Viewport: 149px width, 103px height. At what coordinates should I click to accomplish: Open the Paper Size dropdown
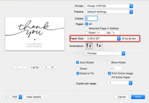tap(103, 39)
